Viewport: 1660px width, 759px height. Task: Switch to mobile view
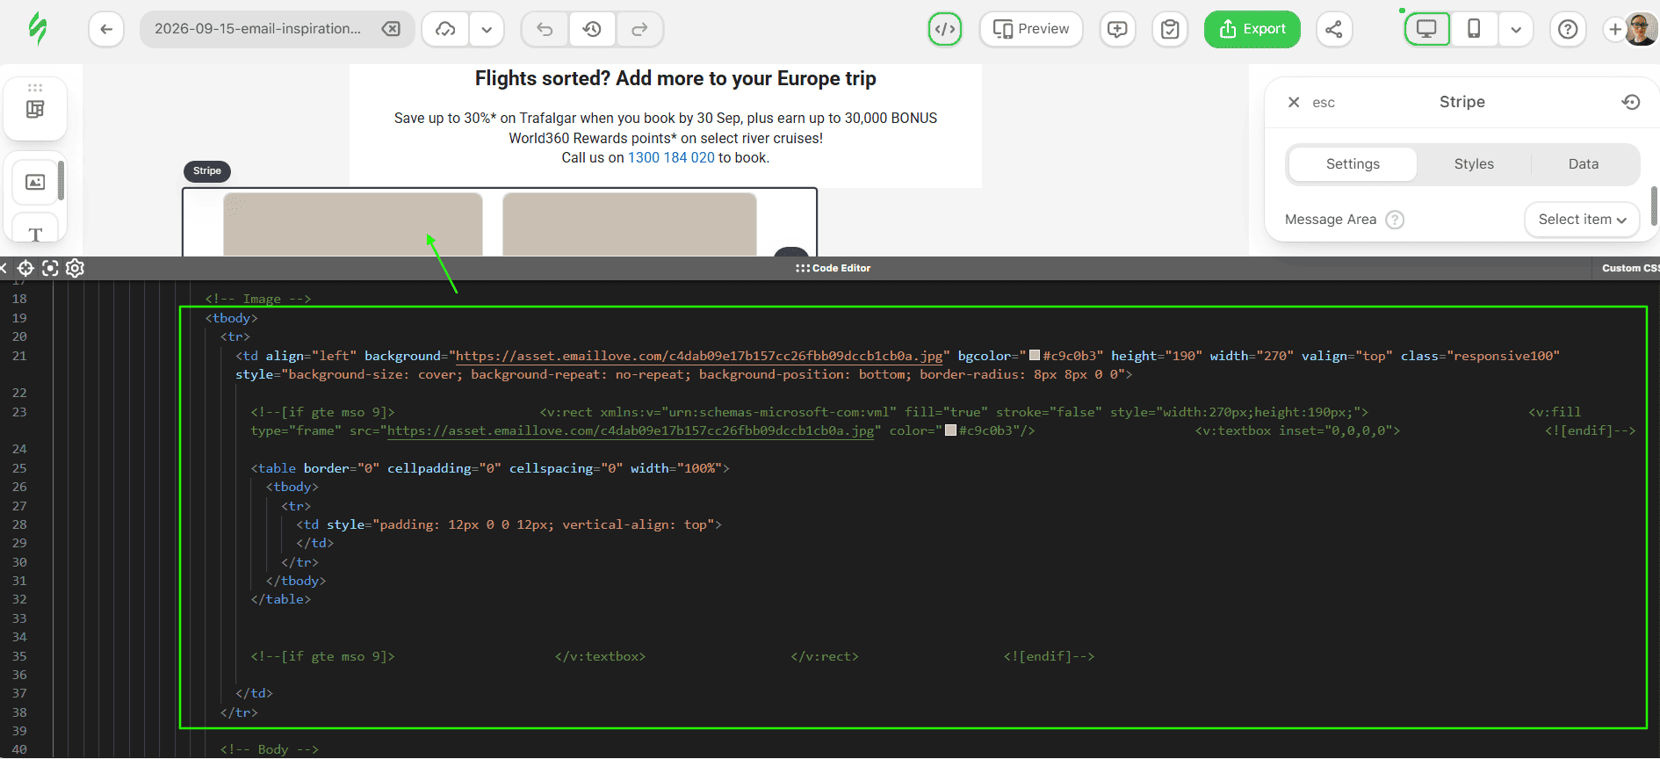click(1474, 29)
